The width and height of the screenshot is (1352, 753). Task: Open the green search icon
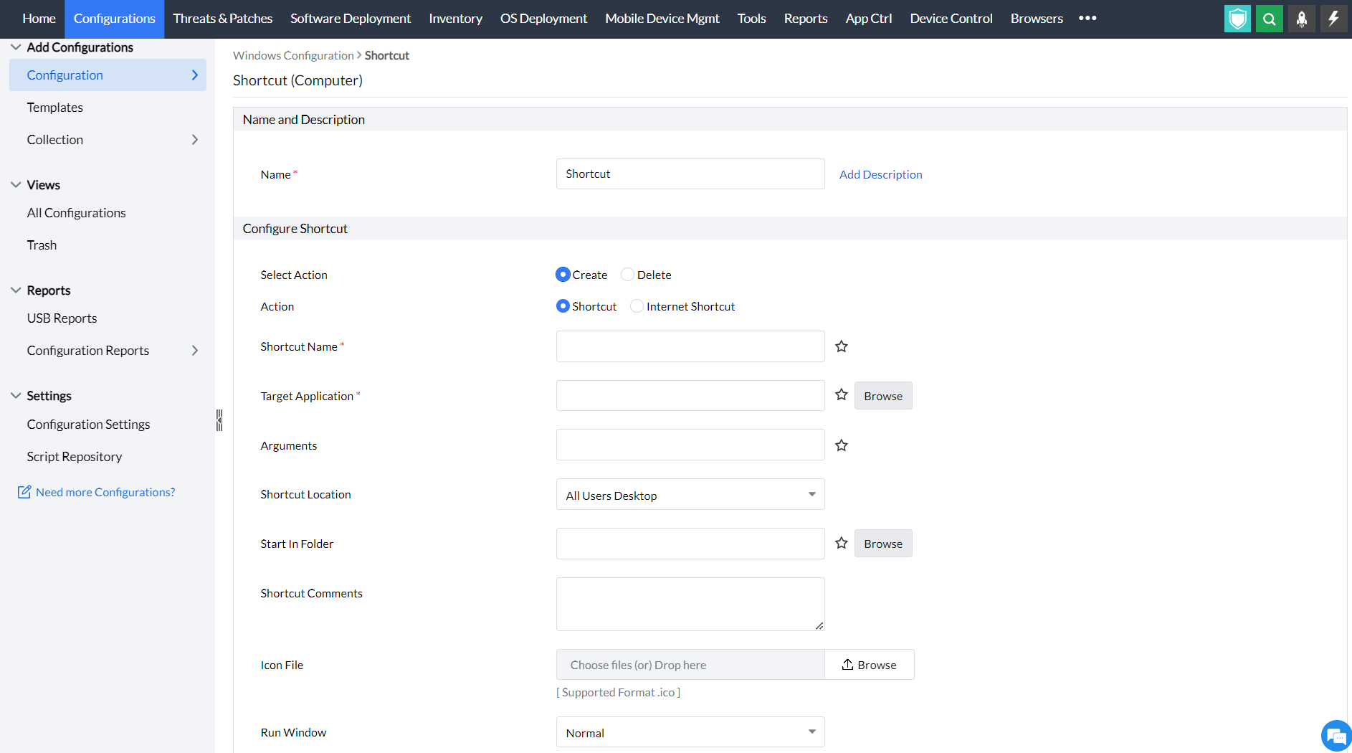(1269, 19)
